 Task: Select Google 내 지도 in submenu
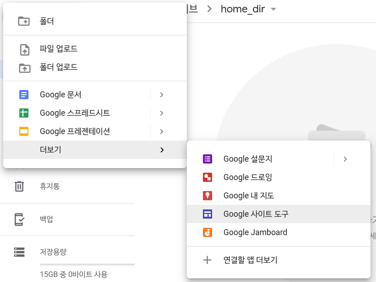279,196
